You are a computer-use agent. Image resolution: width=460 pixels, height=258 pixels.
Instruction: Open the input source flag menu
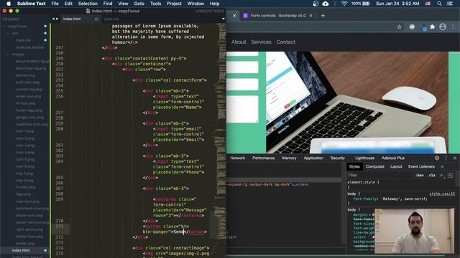(x=428, y=4)
